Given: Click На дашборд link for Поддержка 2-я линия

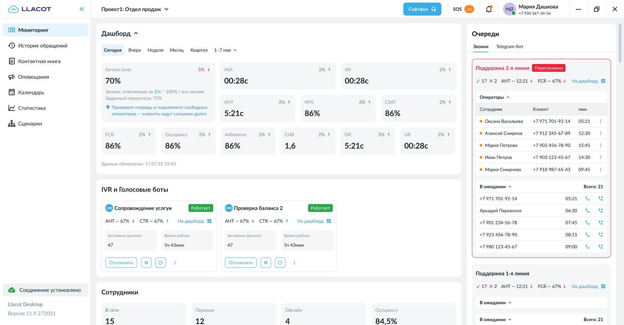Looking at the screenshot, I should tap(588, 81).
